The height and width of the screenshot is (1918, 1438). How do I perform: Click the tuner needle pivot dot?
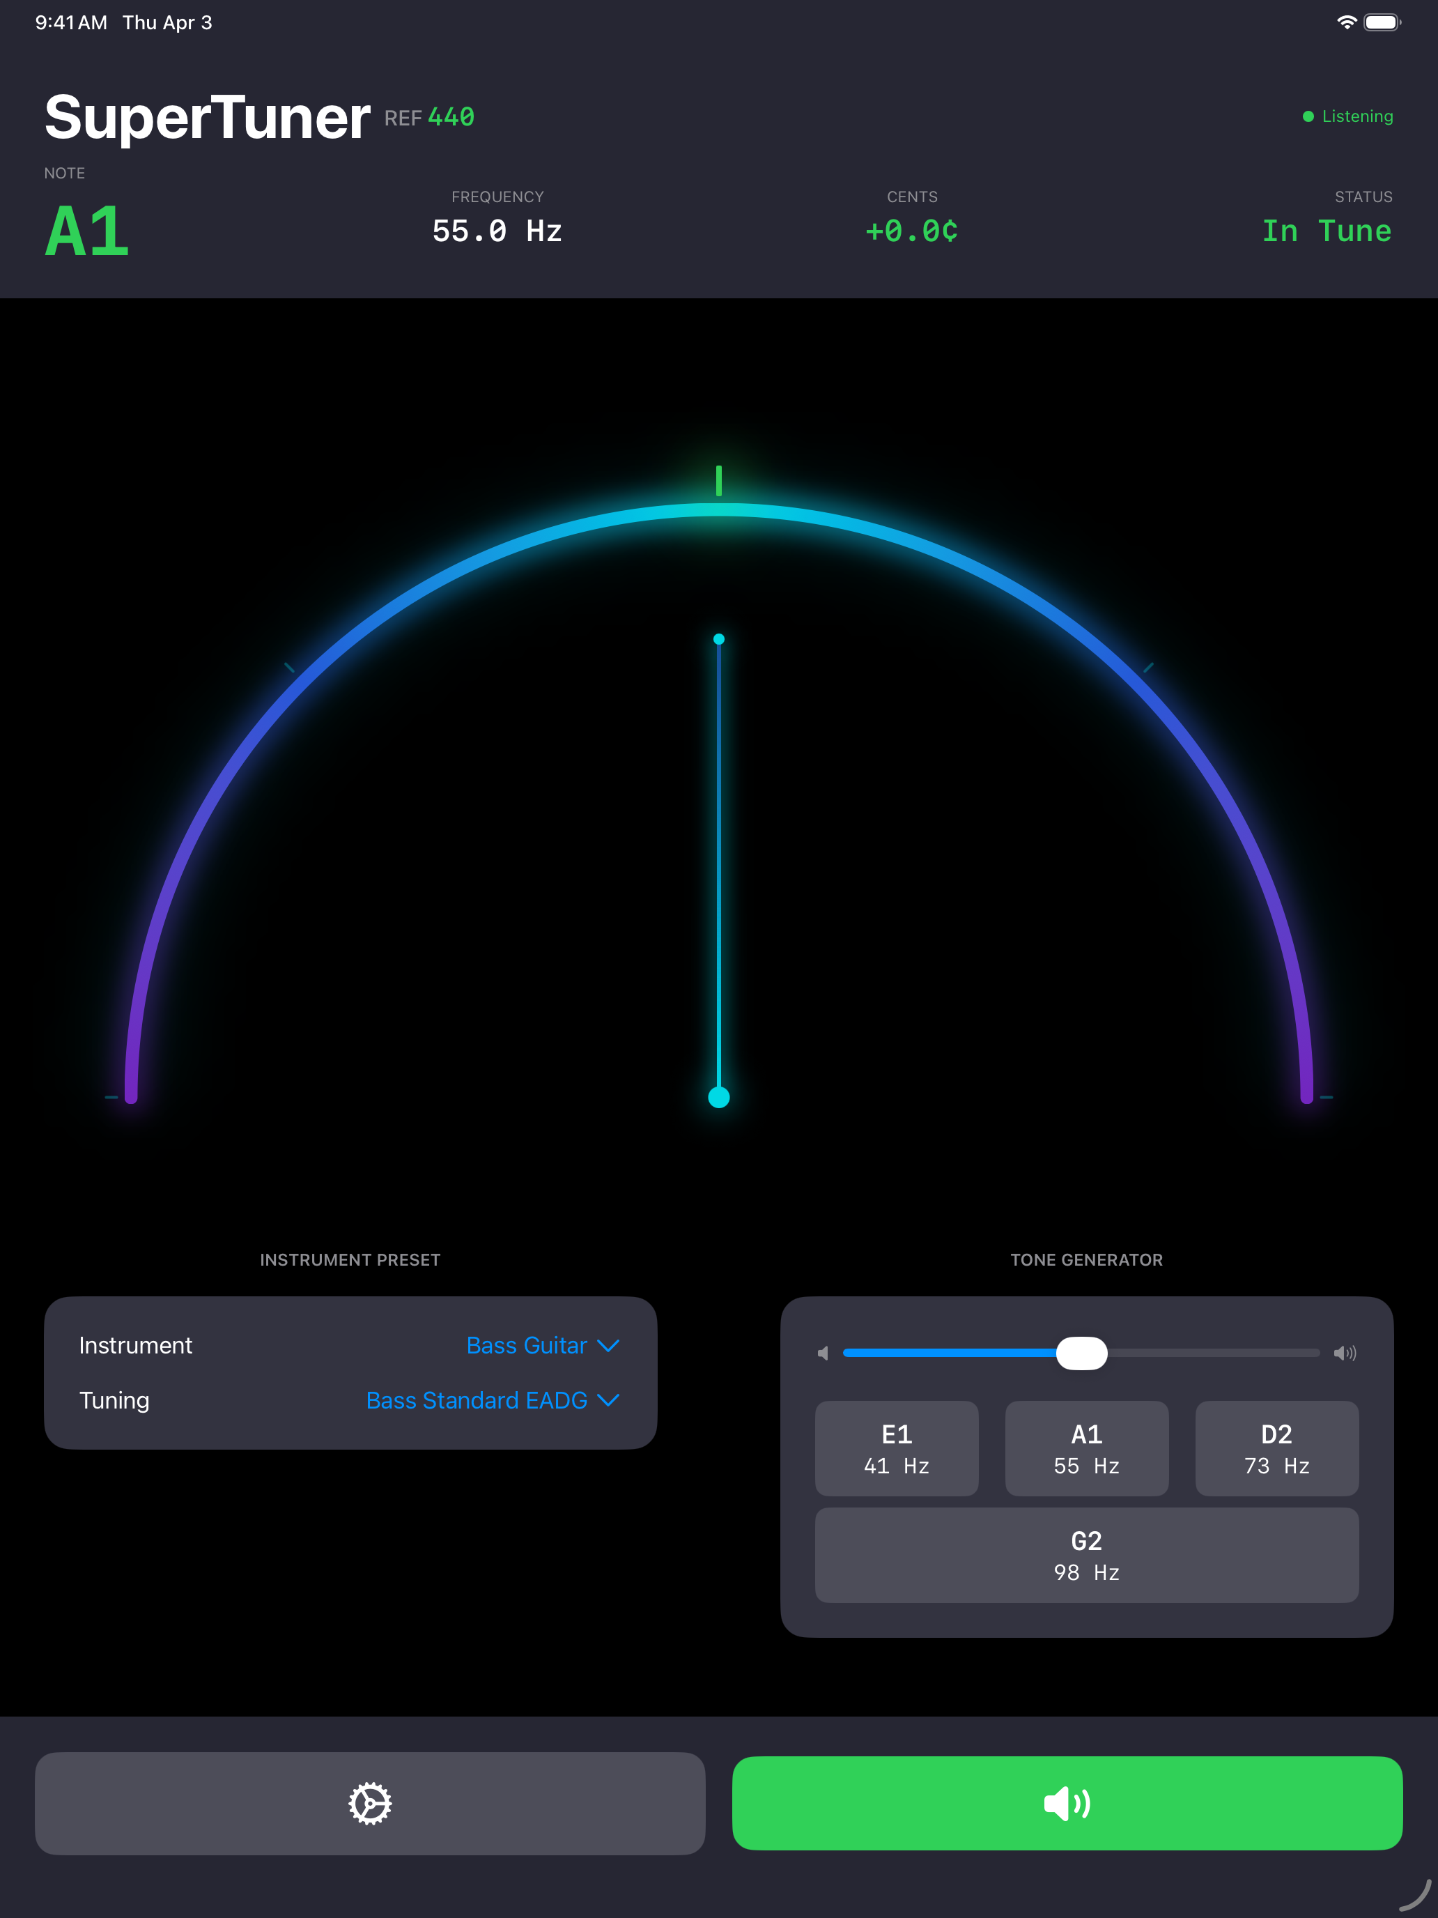point(718,1098)
